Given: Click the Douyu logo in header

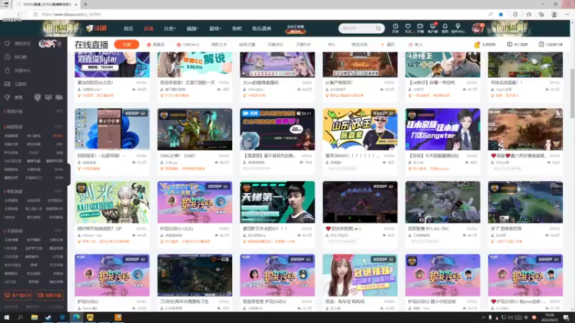Looking at the screenshot, I should coord(96,28).
